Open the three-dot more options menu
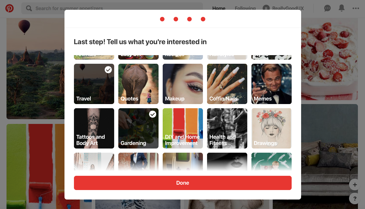 [356, 8]
